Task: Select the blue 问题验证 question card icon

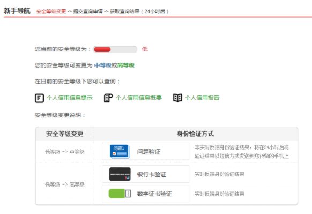Action: (x=120, y=151)
